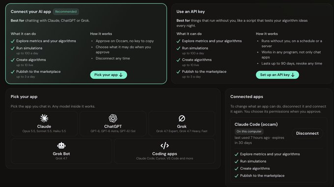Click 'last used 7 hours ago' expiry text

pyautogui.click(x=259, y=140)
